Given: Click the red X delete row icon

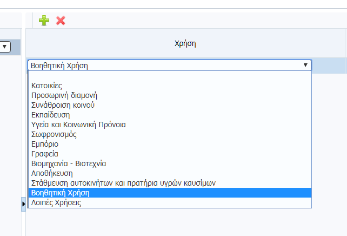Looking at the screenshot, I should coord(61,21).
